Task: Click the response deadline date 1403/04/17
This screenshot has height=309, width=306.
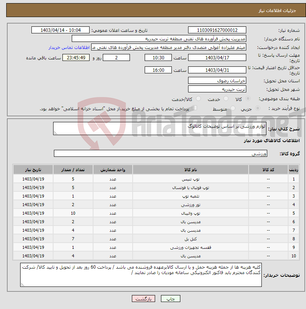Action: point(217,57)
